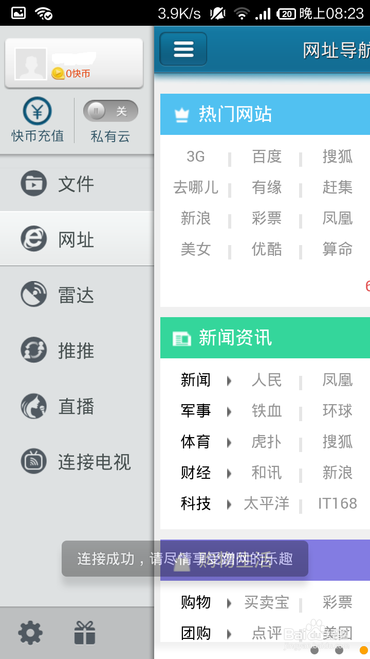Tap the Wi-Fi status bar icon
Viewport: 370px width, 659px height.
pyautogui.click(x=242, y=13)
